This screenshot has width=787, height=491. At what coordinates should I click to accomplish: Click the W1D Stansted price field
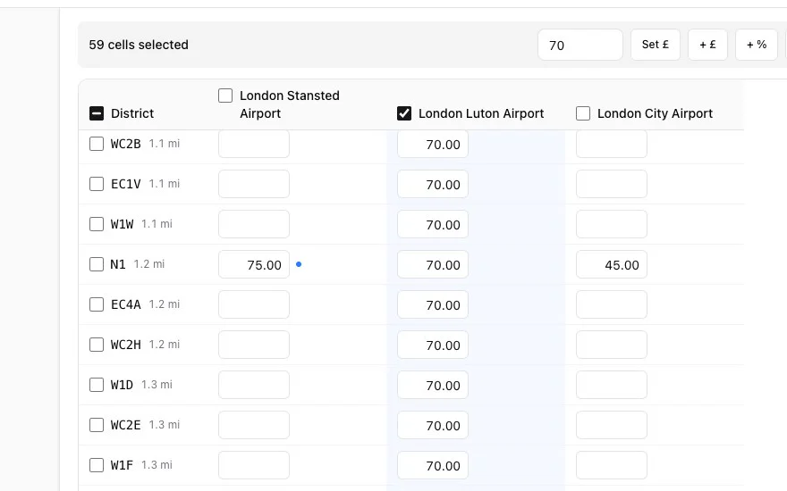tap(254, 384)
